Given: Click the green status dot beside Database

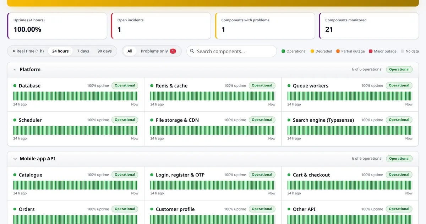Looking at the screenshot, I should tap(15, 86).
